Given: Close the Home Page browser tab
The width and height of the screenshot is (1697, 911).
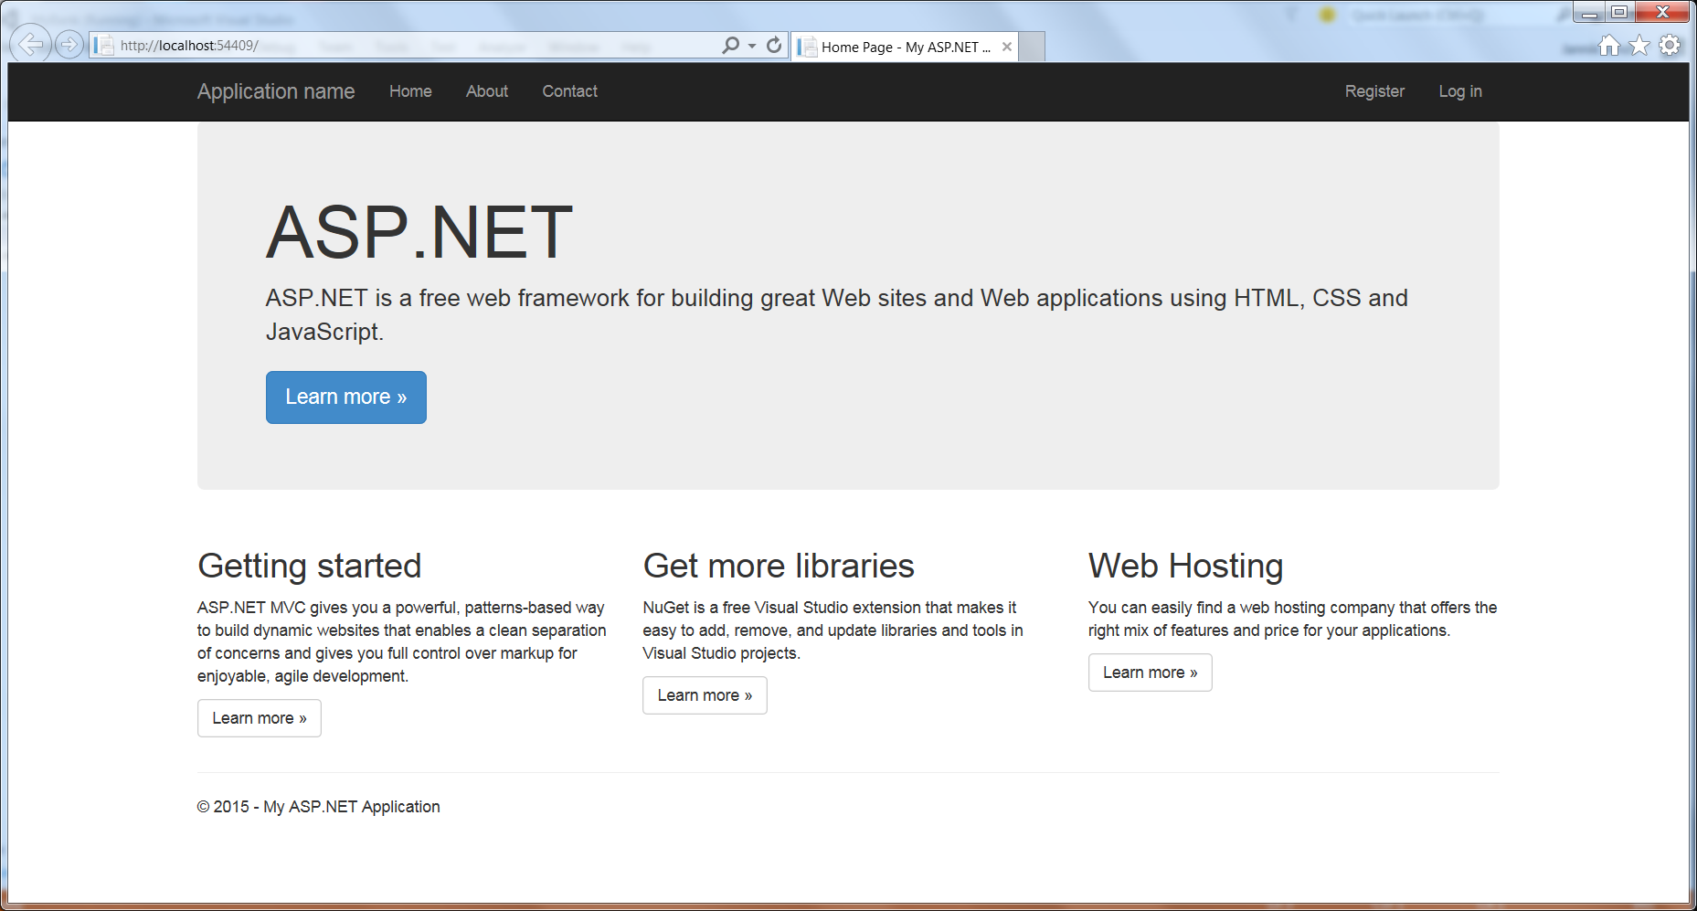Looking at the screenshot, I should [x=1006, y=47].
